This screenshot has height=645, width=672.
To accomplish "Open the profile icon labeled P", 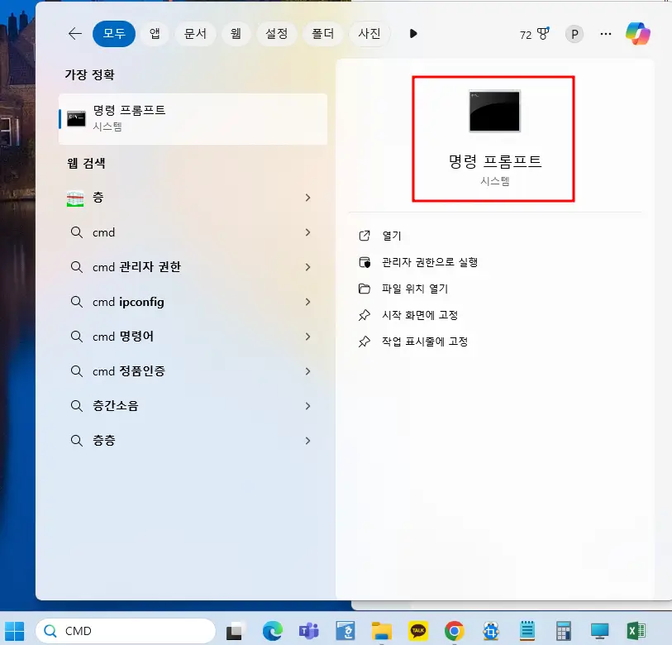I will click(574, 34).
